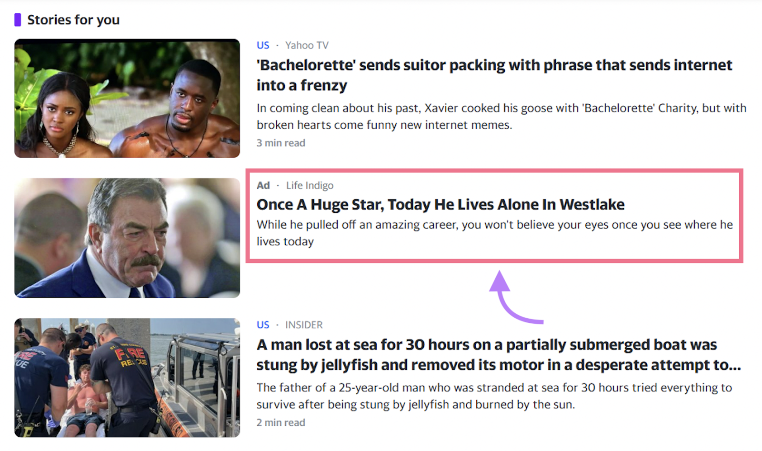The image size is (762, 451).
Task: Click the 3 min read indicator
Action: pos(281,143)
